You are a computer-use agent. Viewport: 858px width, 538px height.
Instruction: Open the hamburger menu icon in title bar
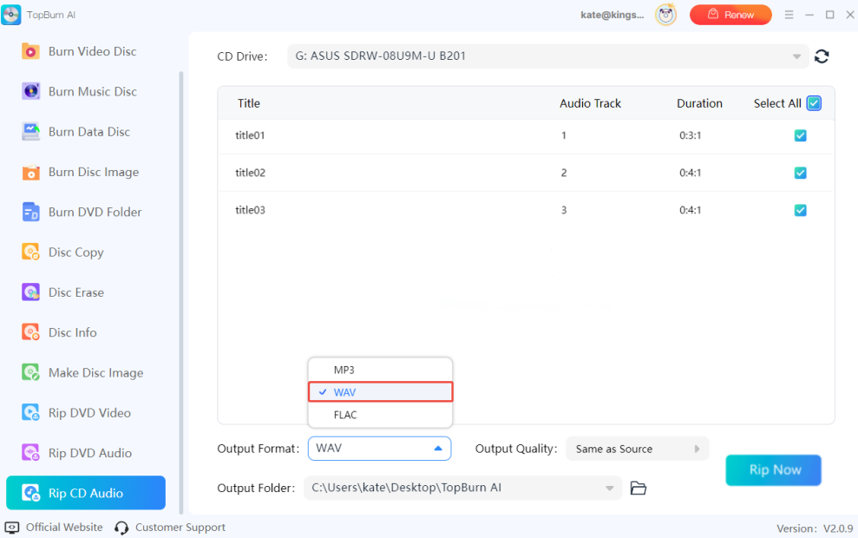pyautogui.click(x=789, y=15)
